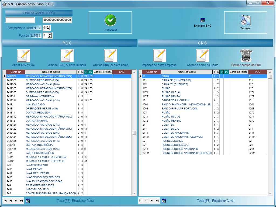
Task: Select POC row 'IMPOSTO DO SELO'
Action: click(x=69, y=189)
